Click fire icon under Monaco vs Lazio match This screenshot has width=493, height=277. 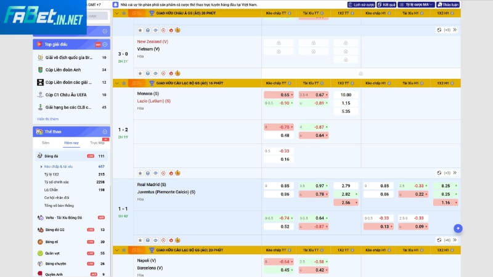[x=171, y=173]
